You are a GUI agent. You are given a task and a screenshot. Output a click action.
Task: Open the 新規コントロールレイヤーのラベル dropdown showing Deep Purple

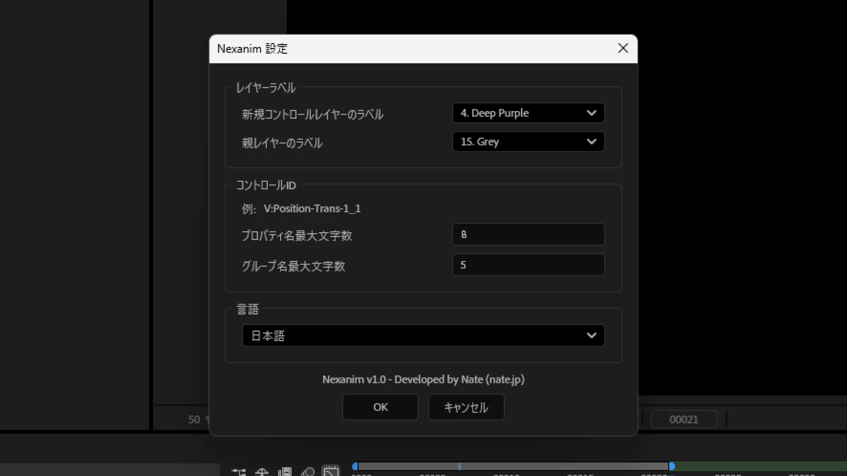pyautogui.click(x=528, y=113)
